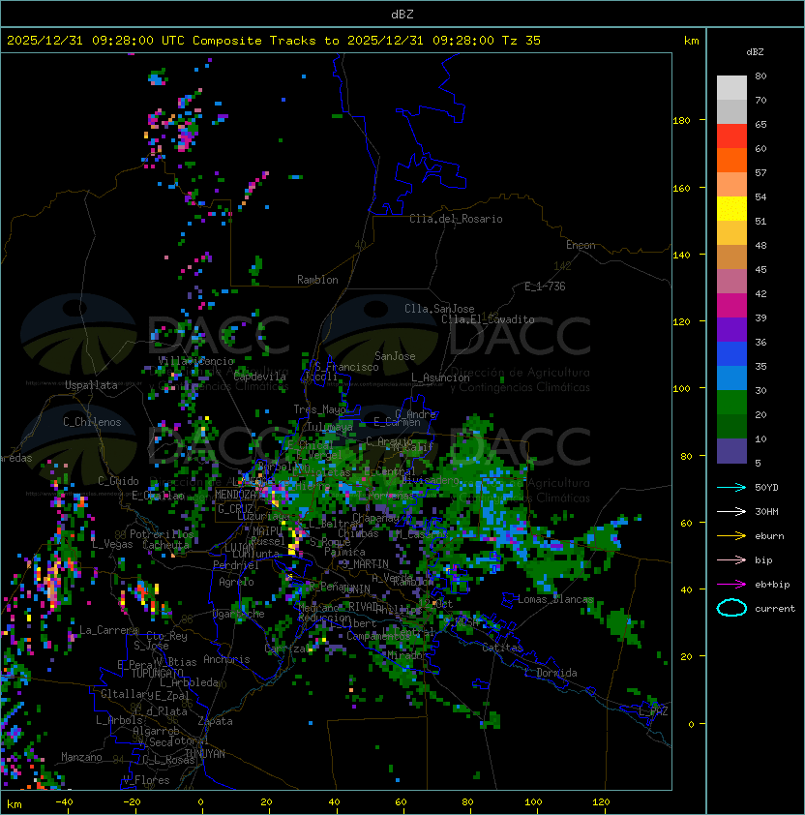This screenshot has height=815, width=805.
Task: Click the 'C_Chilenos' map label
Action: point(92,422)
